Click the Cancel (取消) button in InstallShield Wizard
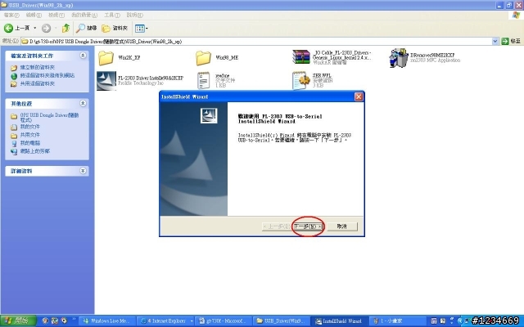Image resolution: width=524 pixels, height=327 pixels. [x=342, y=226]
